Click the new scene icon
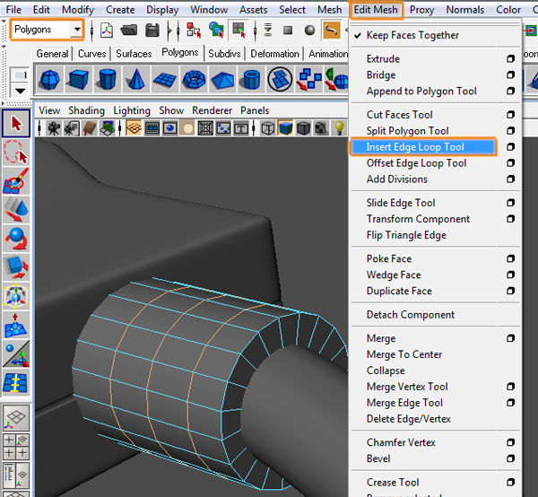Viewport: 538px width, 497px height. (x=107, y=31)
